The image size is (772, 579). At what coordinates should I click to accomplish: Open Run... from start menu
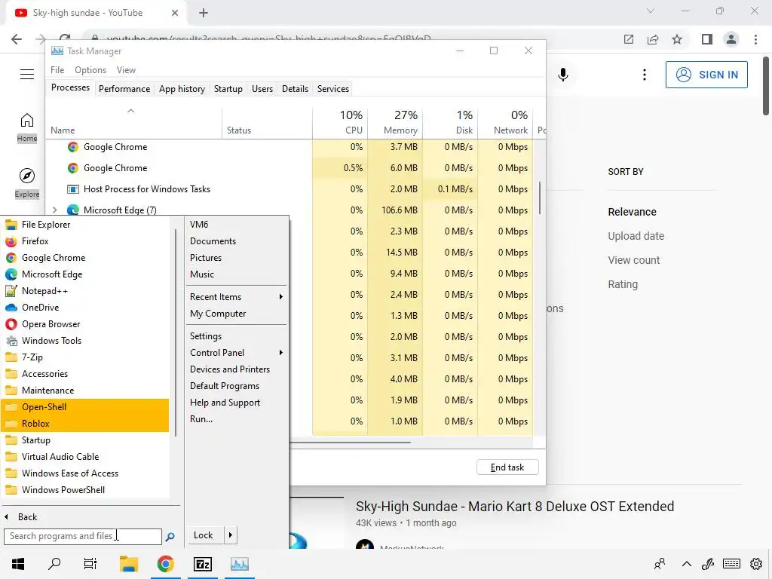coord(201,419)
